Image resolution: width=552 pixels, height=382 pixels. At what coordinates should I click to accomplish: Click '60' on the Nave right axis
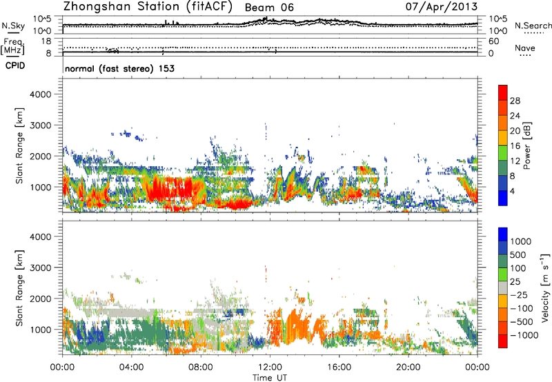[x=493, y=41]
